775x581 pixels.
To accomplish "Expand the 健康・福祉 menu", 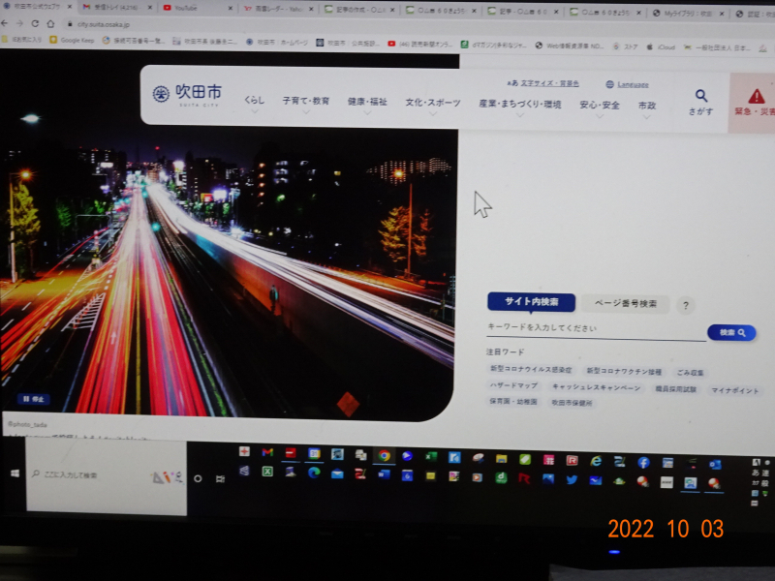I will pos(367,105).
